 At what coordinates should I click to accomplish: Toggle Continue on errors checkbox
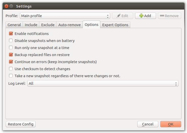(11, 62)
